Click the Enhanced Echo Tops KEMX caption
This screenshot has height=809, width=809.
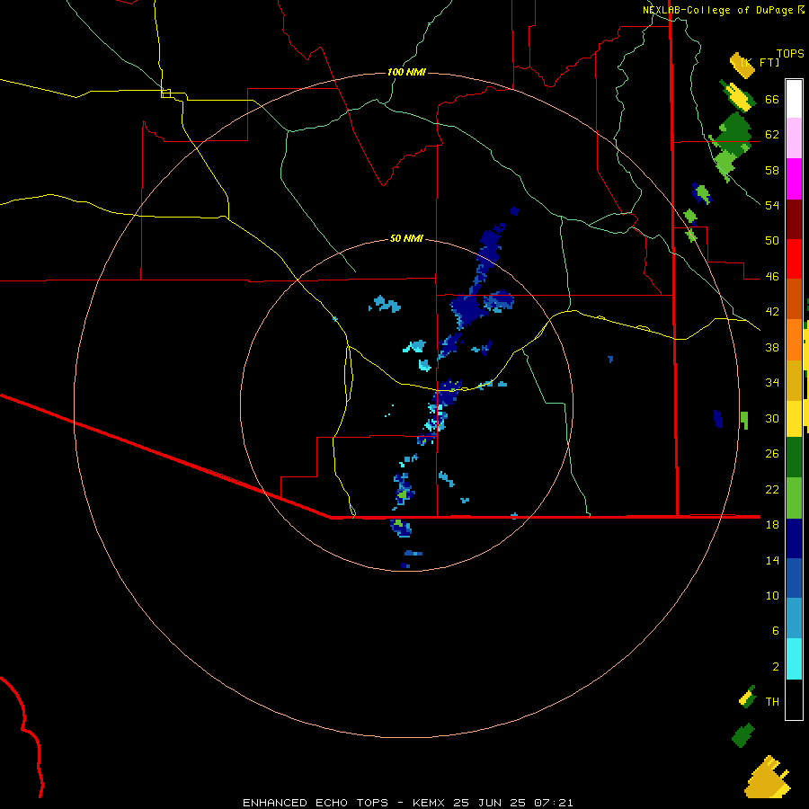coord(407,803)
